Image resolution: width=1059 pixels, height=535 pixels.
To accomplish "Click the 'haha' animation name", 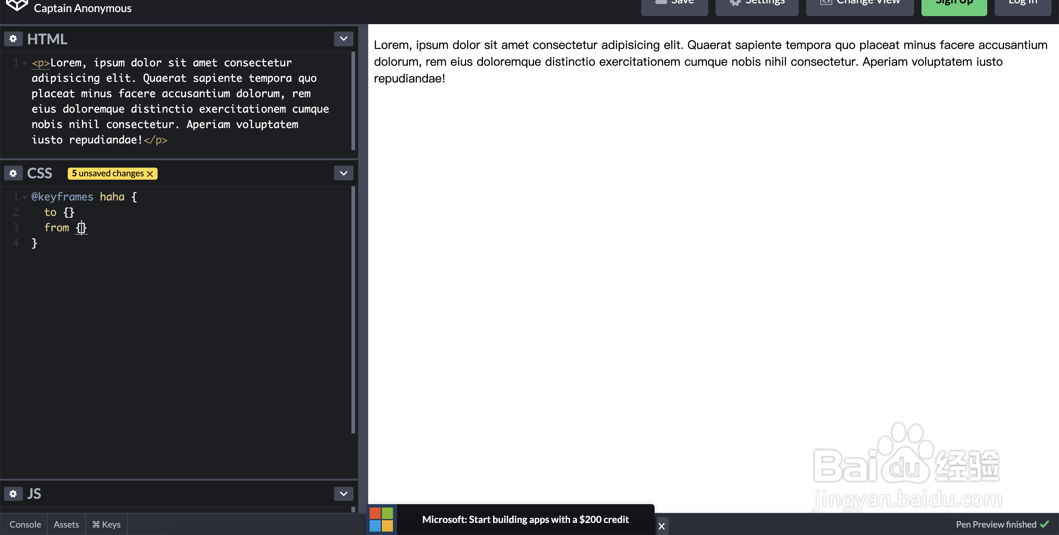I will 112,197.
